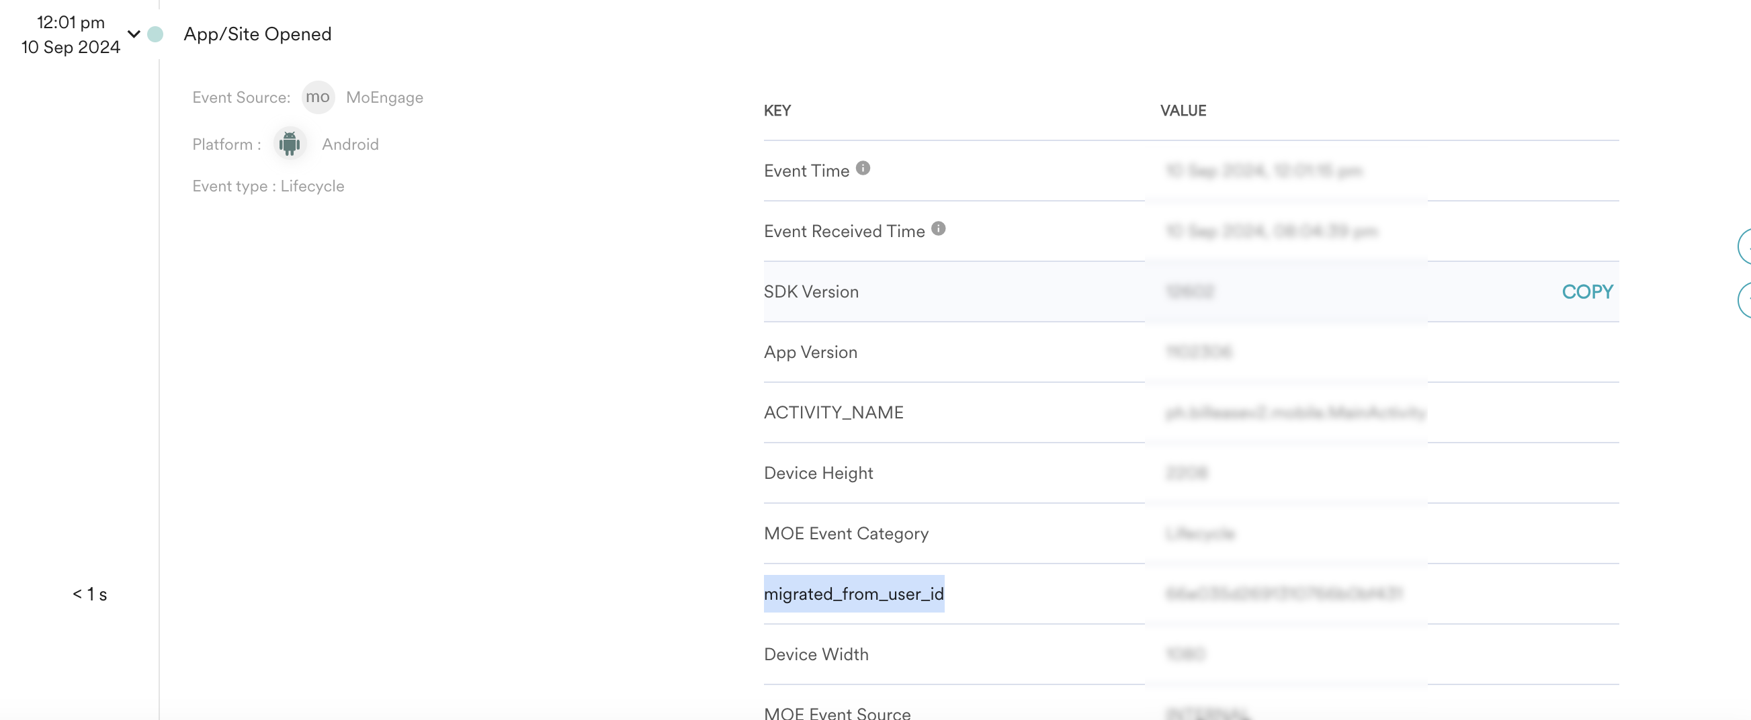Image resolution: width=1751 pixels, height=720 pixels.
Task: Click the Android robot platform icon
Action: [x=290, y=143]
